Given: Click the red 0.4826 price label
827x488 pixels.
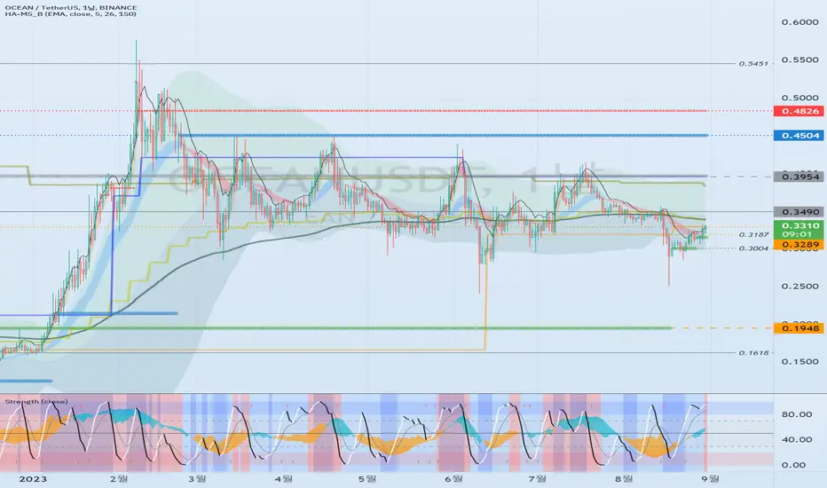Looking at the screenshot, I should coord(799,111).
